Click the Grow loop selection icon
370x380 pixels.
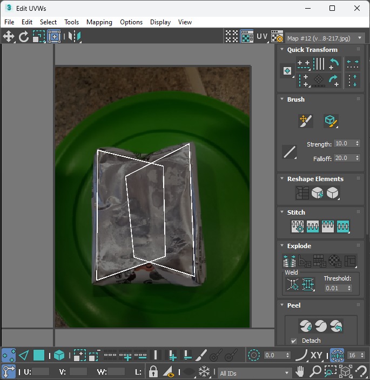pos(125,355)
